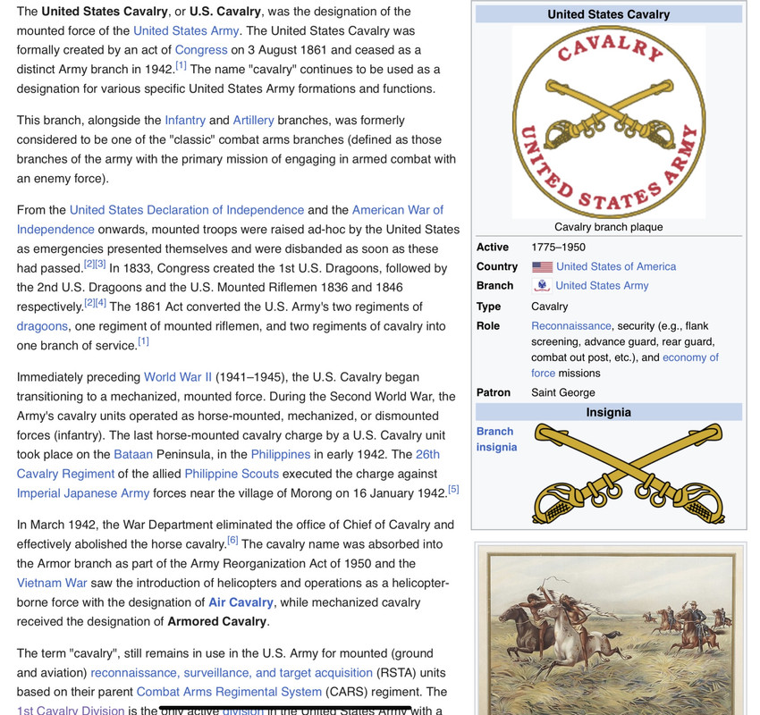This screenshot has height=715, width=760.
Task: Open citation [3] after 'had passed'
Action: (100, 264)
